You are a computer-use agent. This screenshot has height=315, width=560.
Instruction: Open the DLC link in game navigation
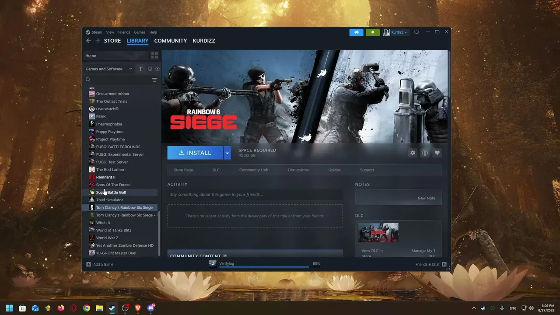216,170
